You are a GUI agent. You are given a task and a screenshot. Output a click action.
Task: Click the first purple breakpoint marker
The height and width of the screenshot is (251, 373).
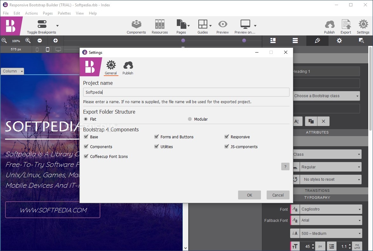pyautogui.click(x=183, y=41)
